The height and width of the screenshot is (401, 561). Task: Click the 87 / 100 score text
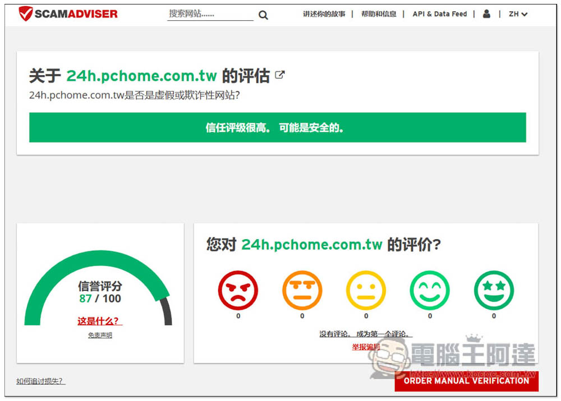pyautogui.click(x=100, y=299)
